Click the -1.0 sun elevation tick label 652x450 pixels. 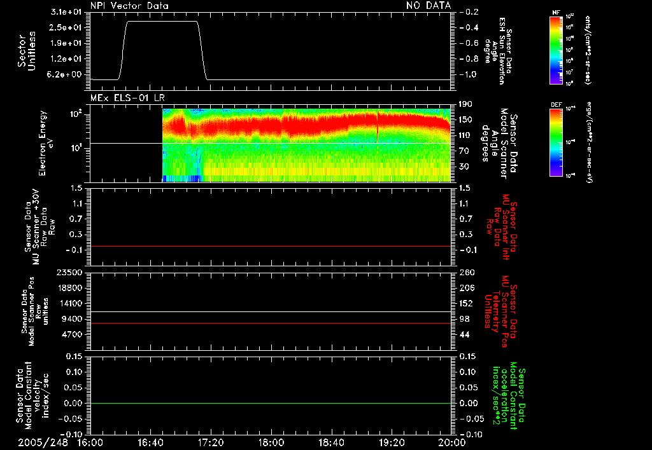[x=469, y=75]
